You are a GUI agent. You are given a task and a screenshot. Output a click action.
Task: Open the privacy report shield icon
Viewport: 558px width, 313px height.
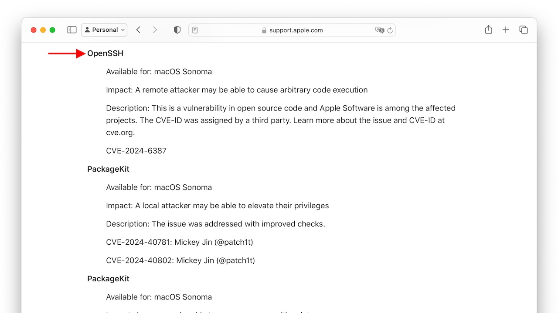[177, 30]
